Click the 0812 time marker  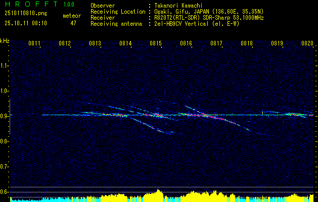(x=65, y=43)
